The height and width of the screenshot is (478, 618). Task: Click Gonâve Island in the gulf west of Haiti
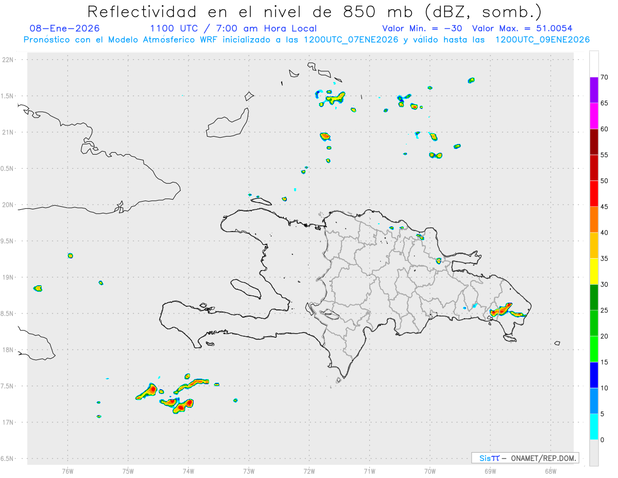[x=245, y=289]
